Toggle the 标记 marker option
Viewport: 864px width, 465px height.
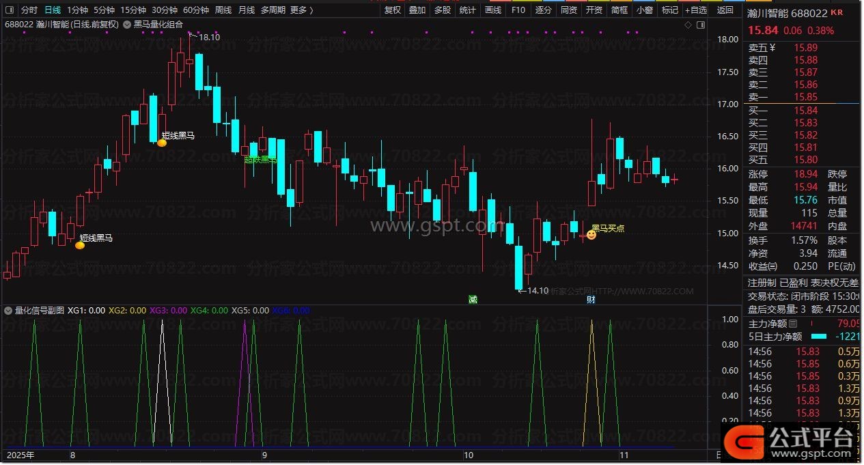click(x=670, y=10)
